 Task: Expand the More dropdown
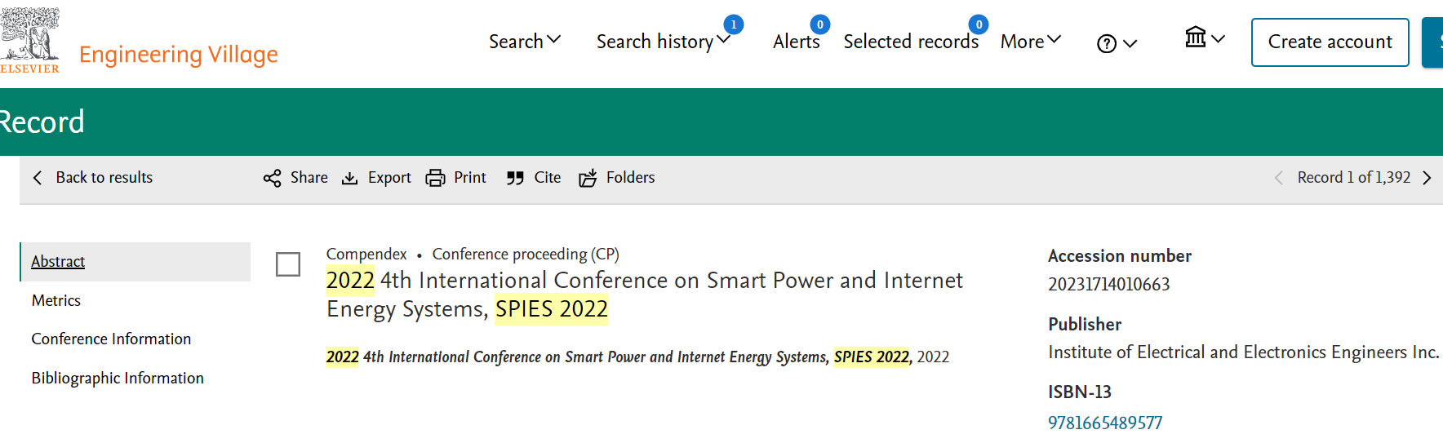click(1030, 41)
